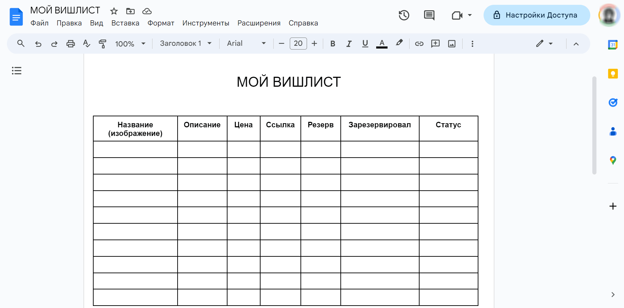
Task: Increase font size with plus
Action: click(x=314, y=44)
